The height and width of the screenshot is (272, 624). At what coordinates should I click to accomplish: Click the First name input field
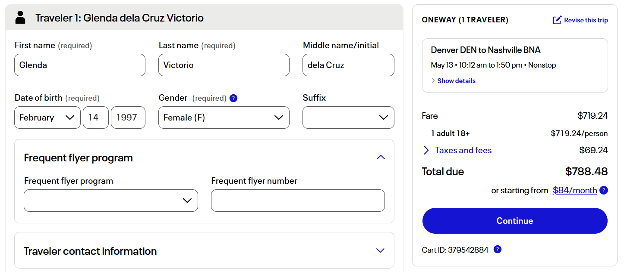[80, 65]
